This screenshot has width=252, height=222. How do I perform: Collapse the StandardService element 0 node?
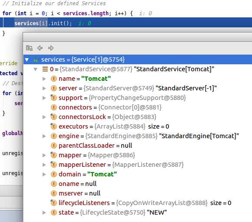point(35,69)
